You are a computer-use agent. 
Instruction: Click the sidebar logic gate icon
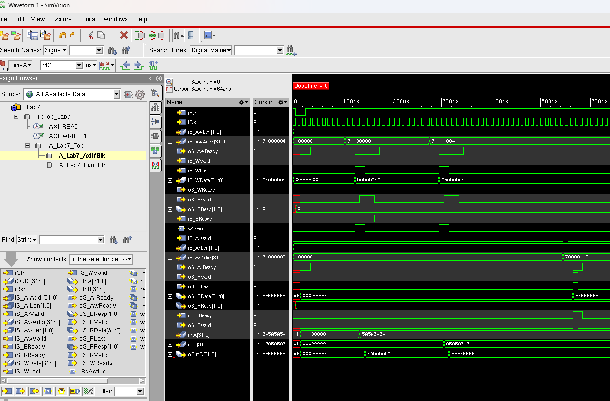155,136
